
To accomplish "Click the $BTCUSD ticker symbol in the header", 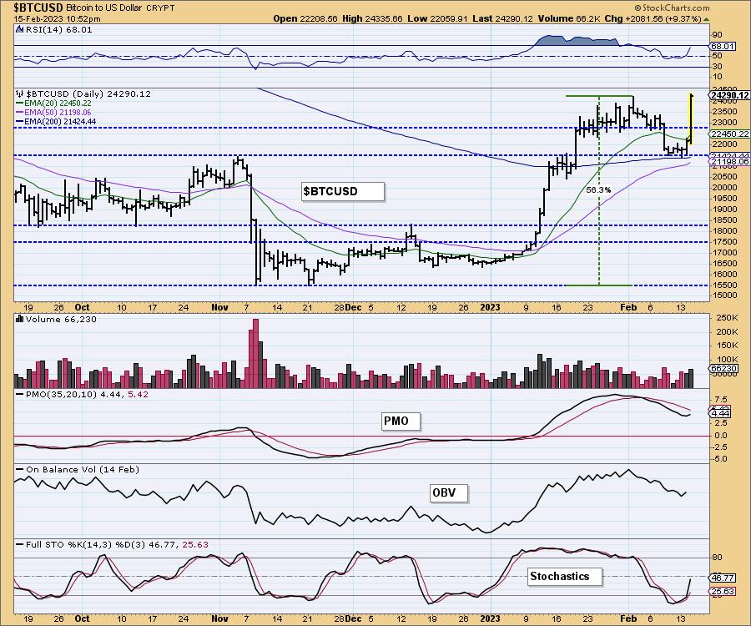I will click(38, 8).
